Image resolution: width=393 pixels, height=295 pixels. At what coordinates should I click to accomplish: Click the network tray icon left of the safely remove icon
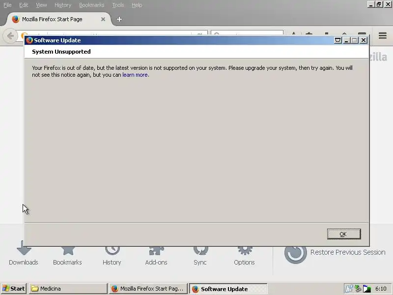[349, 289]
